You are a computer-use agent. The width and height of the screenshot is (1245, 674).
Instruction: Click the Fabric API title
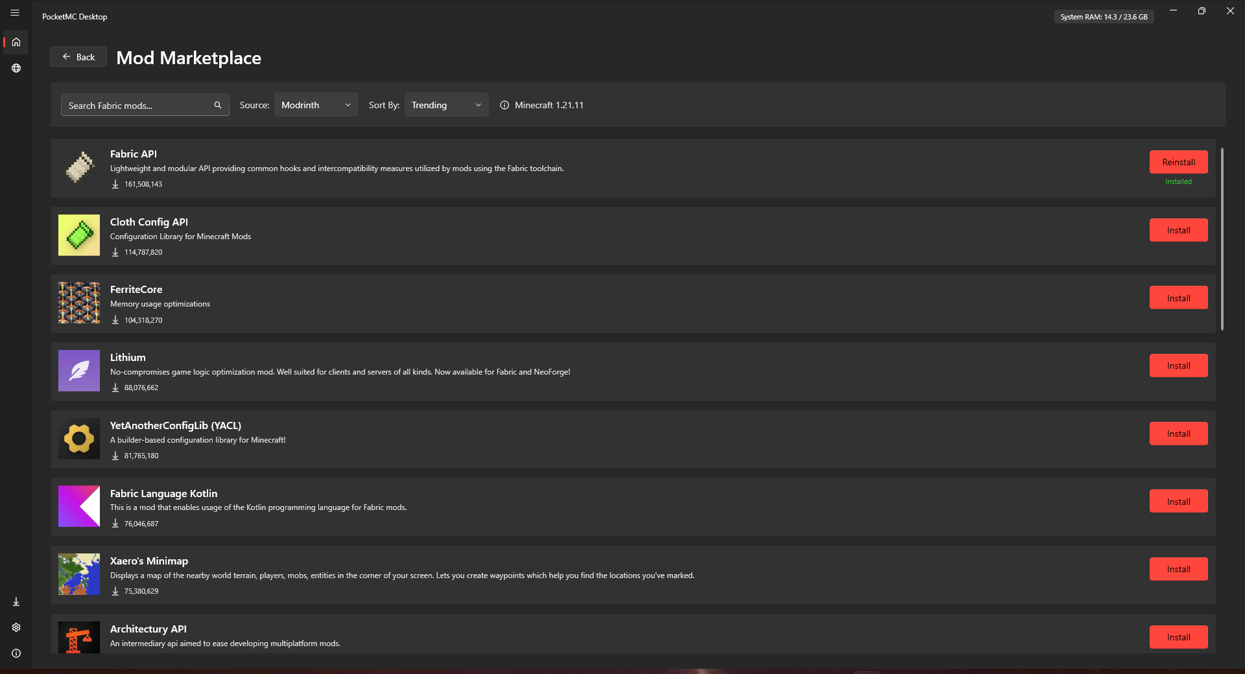tap(134, 154)
